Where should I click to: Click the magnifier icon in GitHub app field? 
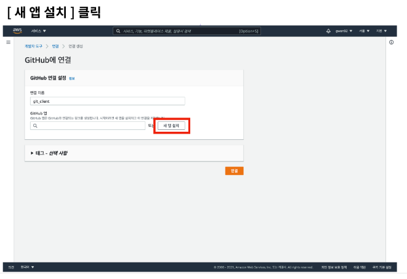click(35, 126)
